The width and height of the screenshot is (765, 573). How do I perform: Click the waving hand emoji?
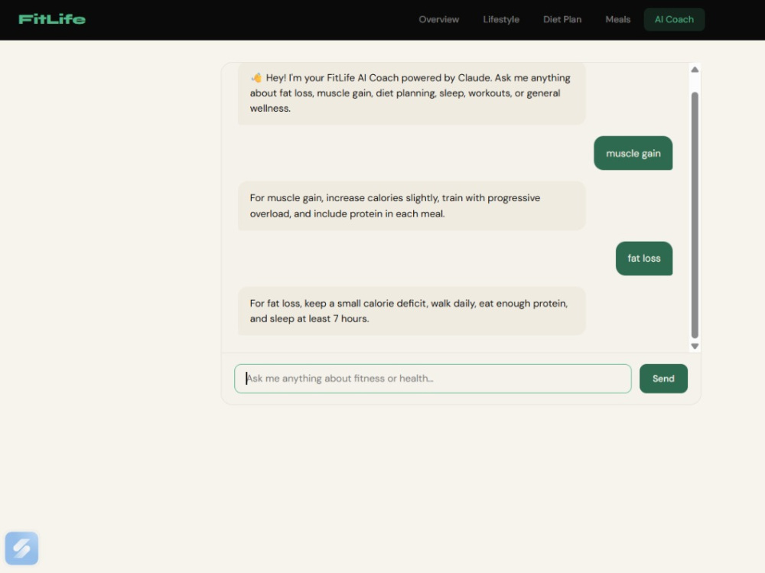[256, 77]
